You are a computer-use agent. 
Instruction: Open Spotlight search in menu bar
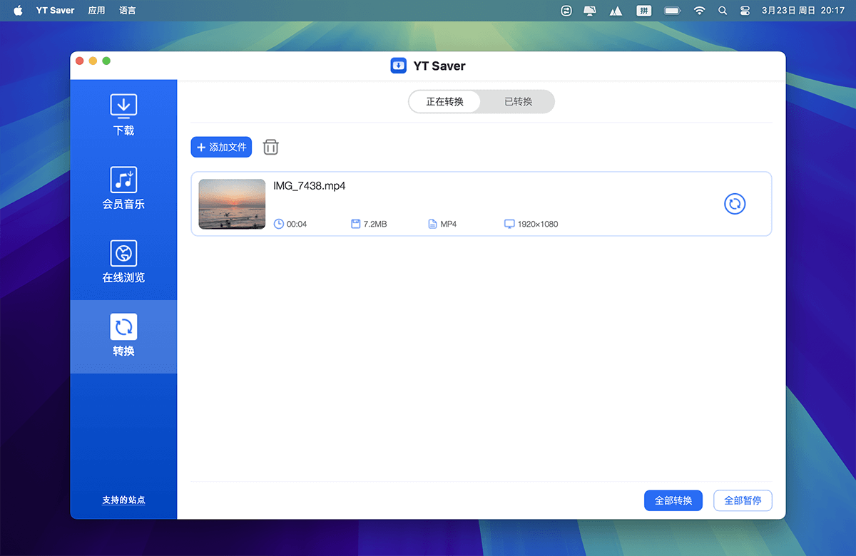[x=723, y=11]
